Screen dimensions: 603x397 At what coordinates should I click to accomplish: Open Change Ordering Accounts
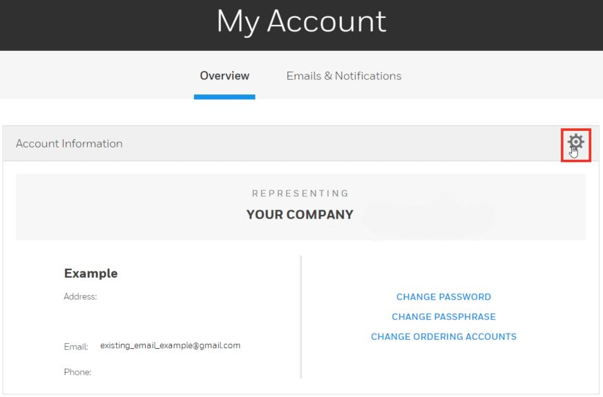coord(443,336)
